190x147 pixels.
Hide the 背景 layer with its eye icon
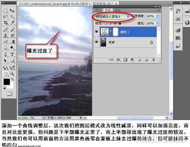96,42
